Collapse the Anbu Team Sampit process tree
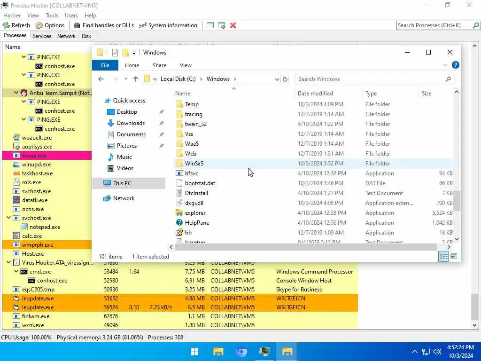 click(16, 93)
